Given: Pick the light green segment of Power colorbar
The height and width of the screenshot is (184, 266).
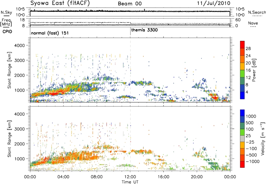Looking at the screenshot, I should [242, 74].
